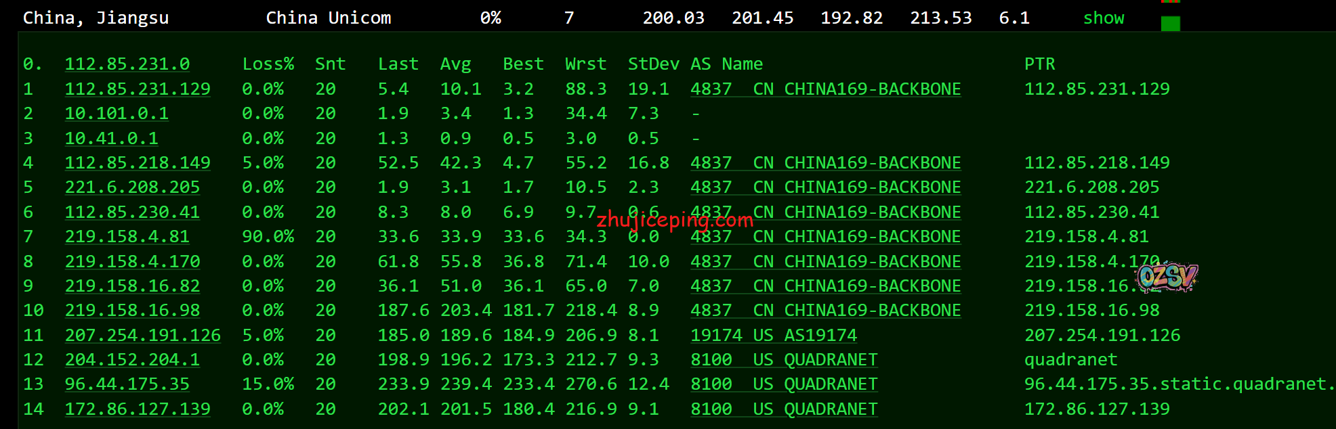Click the 112.85.230.41 hop address
1336x429 pixels.
tap(132, 212)
